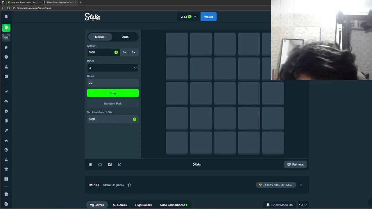372x209 pixels.
Task: Open the four-squares grid sidebar icon
Action: [6, 179]
